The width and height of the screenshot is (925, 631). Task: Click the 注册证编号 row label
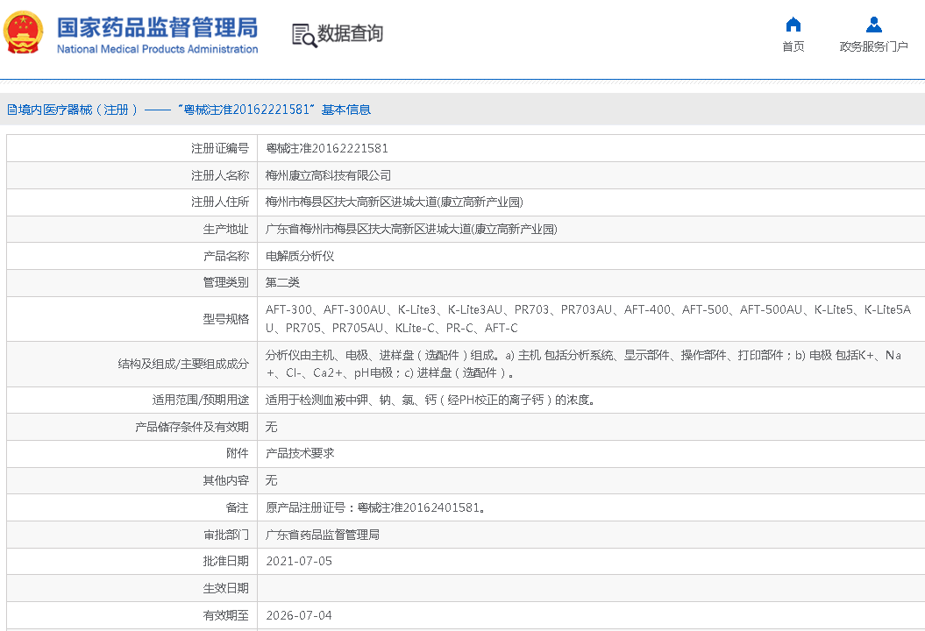[220, 149]
